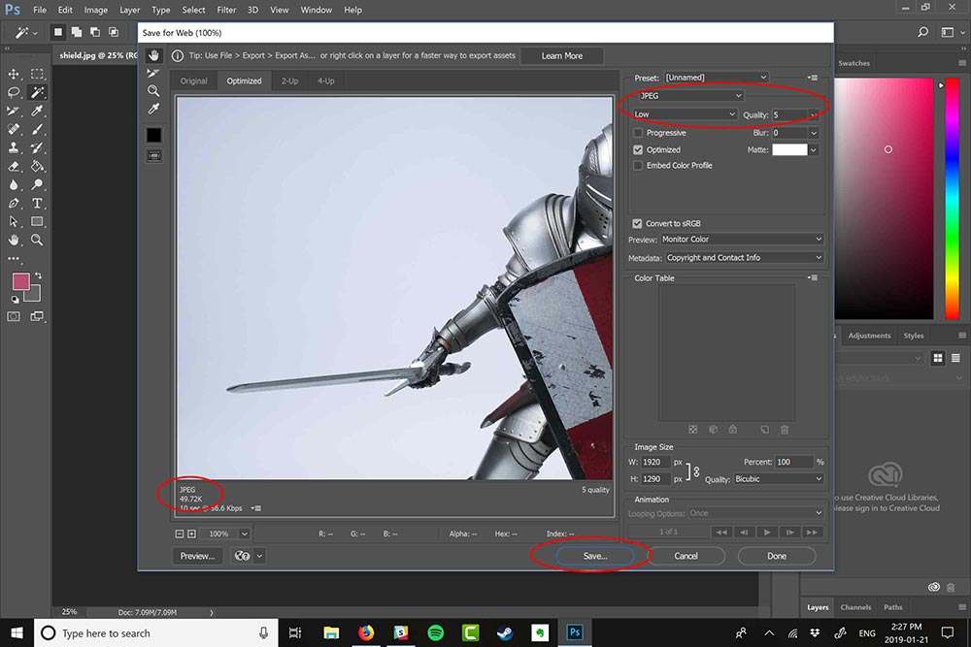Select the Lasso tool in Photoshop toolbar
Screen dimensions: 971x647
pyautogui.click(x=14, y=92)
